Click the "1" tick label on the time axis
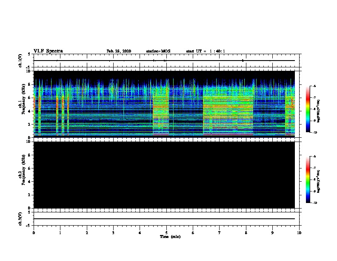This screenshot has width=337, height=261. click(60, 233)
